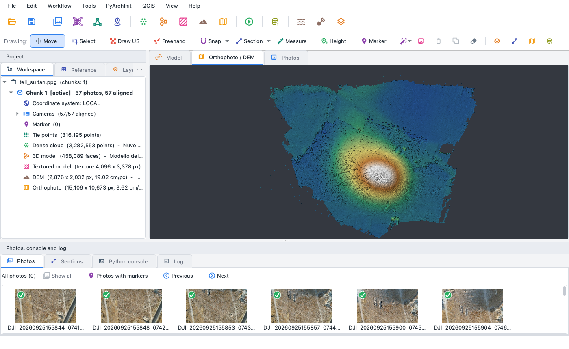Click the save project disk icon
Viewport: 569px width, 349px height.
32,22
